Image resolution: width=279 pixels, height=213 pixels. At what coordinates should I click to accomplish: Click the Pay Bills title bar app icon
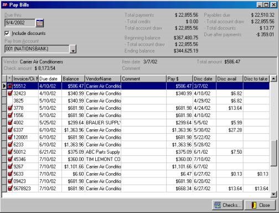4,4
